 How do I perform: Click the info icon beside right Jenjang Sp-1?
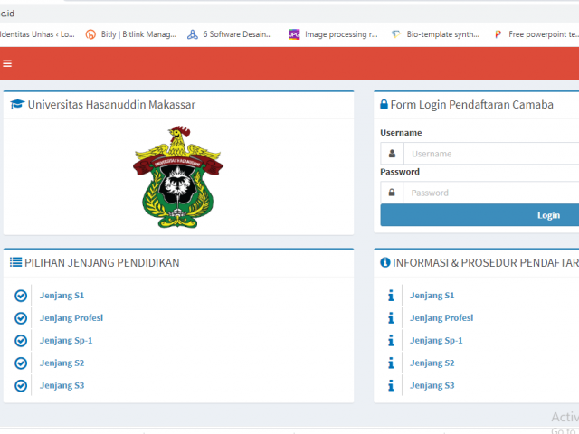pyautogui.click(x=391, y=341)
